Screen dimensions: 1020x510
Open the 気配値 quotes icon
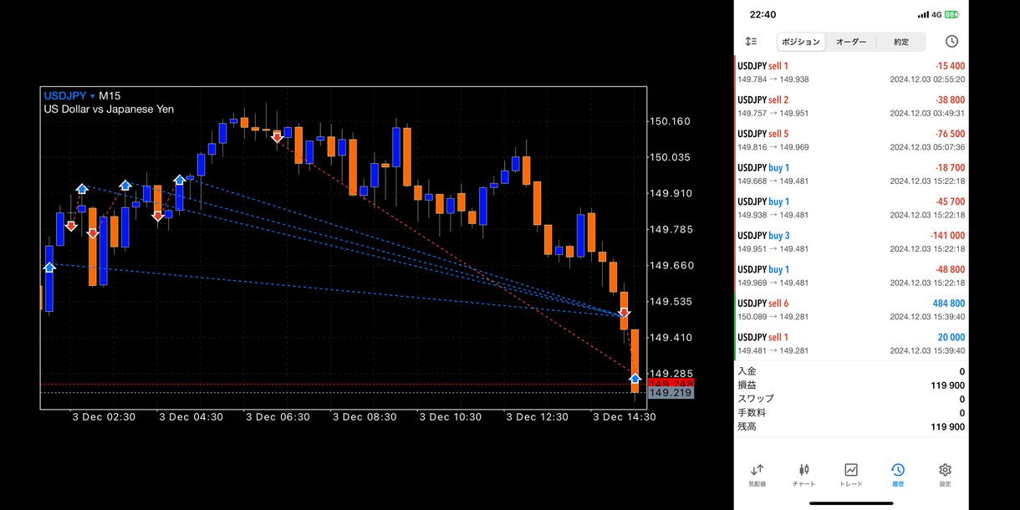[757, 475]
